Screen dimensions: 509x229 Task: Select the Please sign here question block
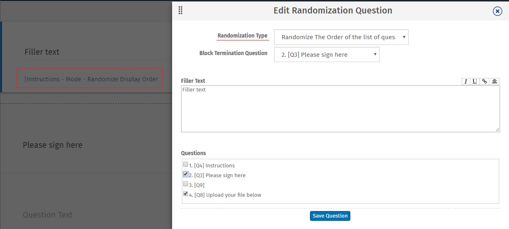coord(53,145)
